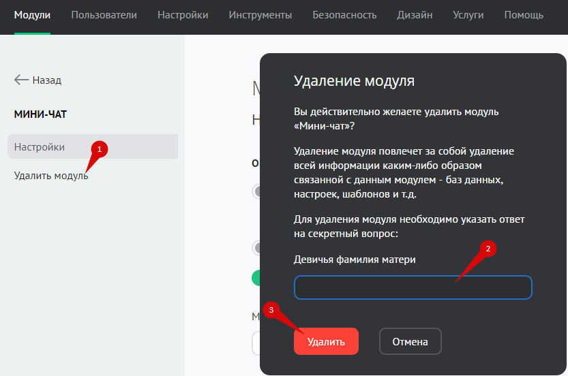Focus the Девичья фамилия матери answer field
This screenshot has width=568, height=376.
click(x=413, y=287)
